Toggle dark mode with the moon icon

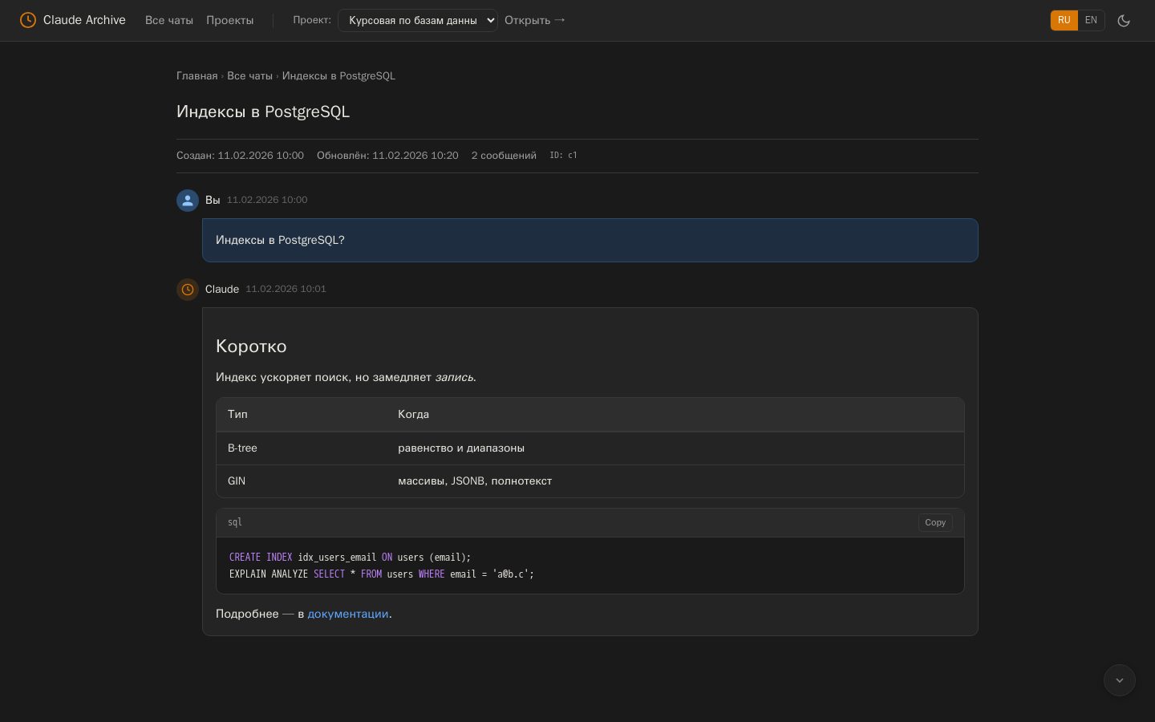1124,20
